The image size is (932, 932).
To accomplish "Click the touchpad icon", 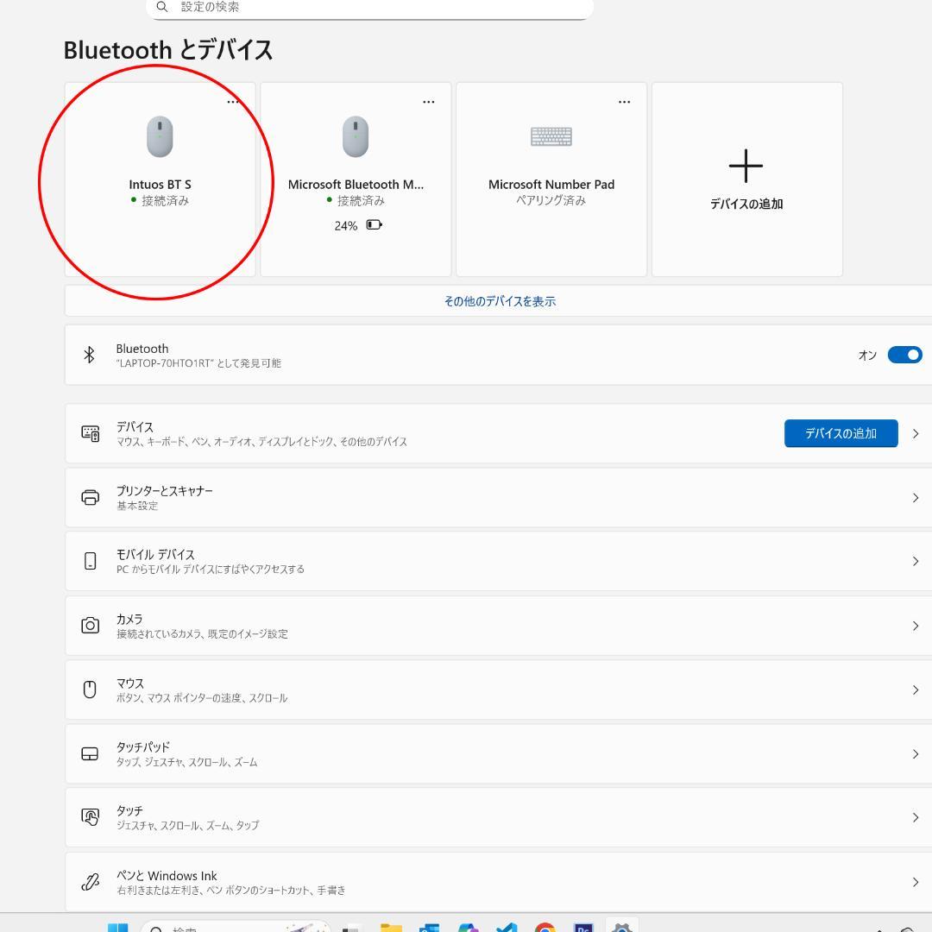I will [x=90, y=753].
